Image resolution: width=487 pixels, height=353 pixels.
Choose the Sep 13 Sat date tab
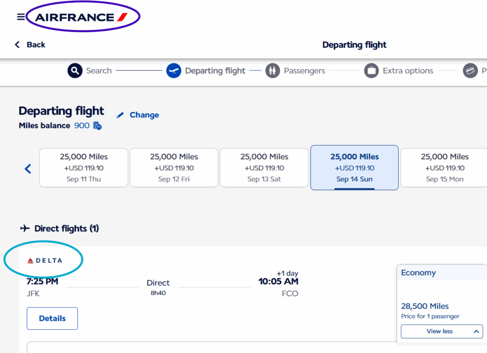point(264,168)
